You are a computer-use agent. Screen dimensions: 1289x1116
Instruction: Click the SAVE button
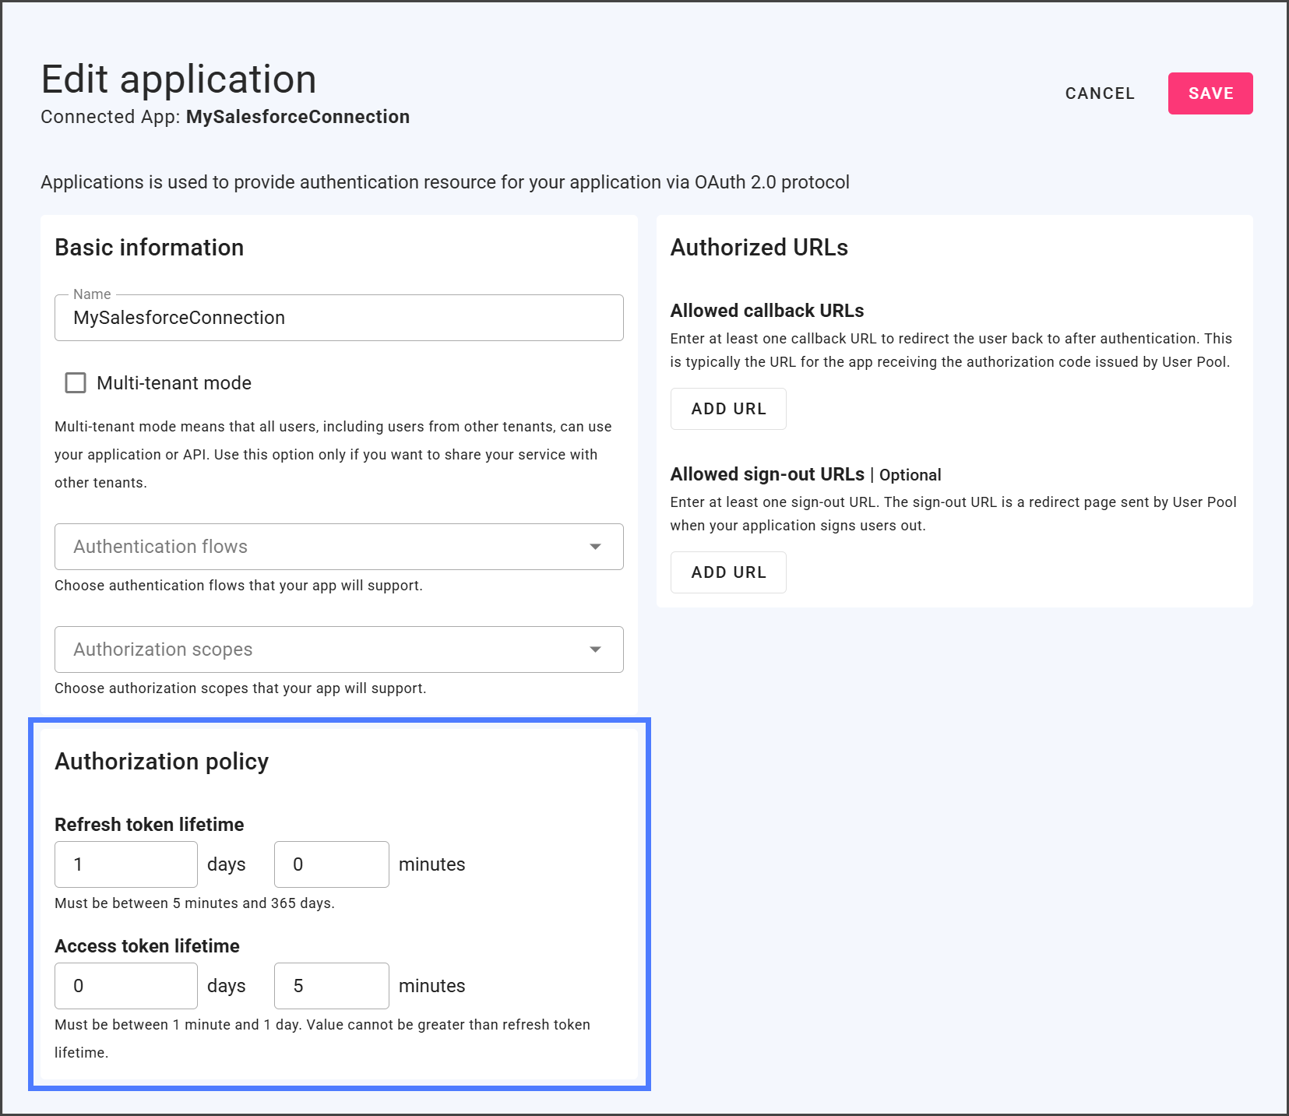point(1210,93)
